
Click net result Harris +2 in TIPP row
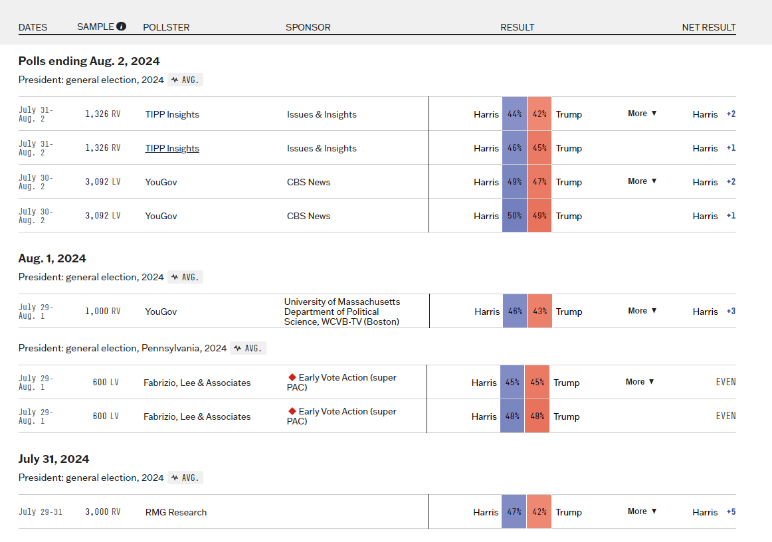(x=714, y=114)
